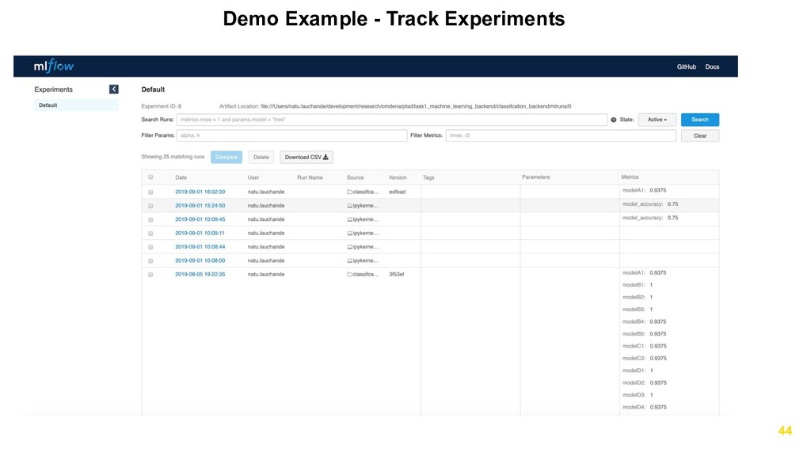Click the 'Experiments' sidebar heading
The width and height of the screenshot is (811, 456).
(53, 89)
